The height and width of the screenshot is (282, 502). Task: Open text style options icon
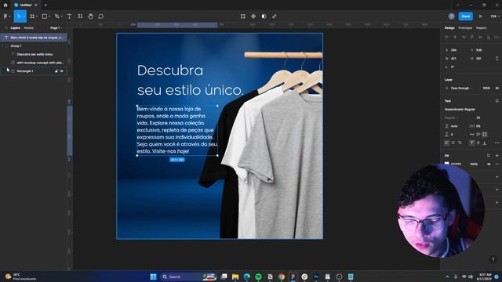pos(497,101)
